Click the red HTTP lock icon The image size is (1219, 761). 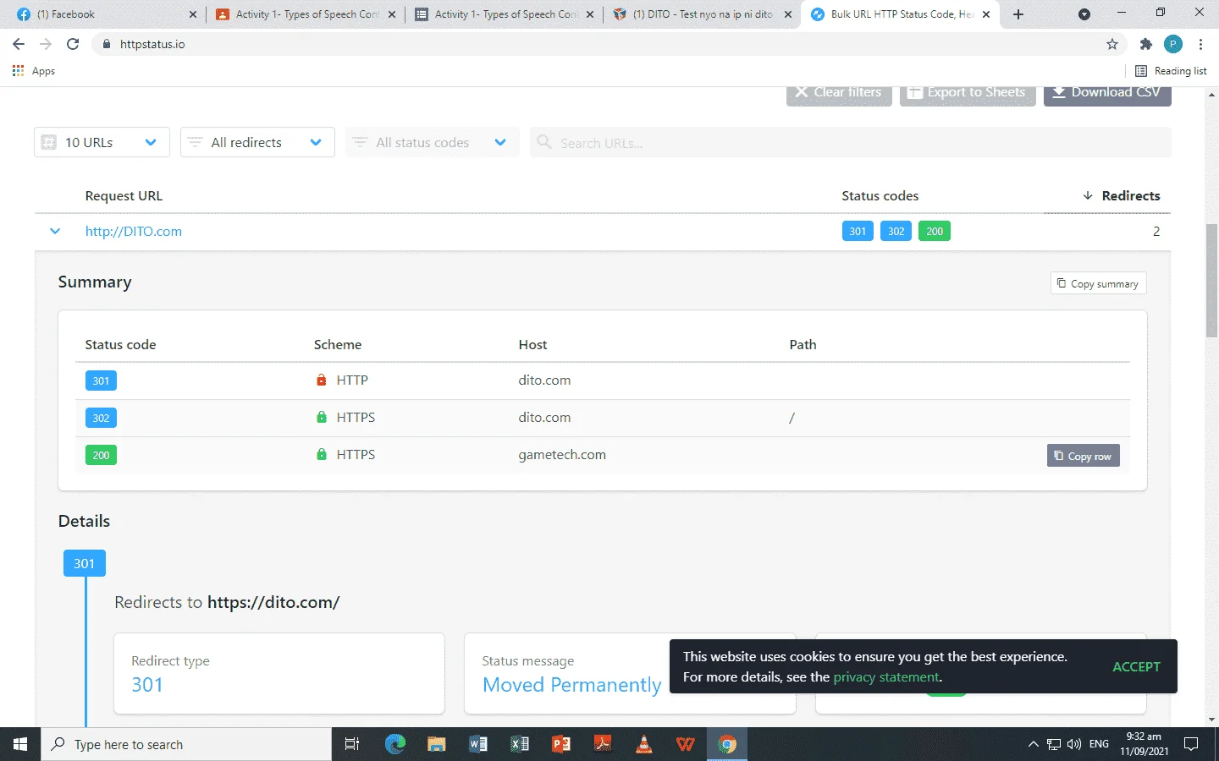point(321,380)
